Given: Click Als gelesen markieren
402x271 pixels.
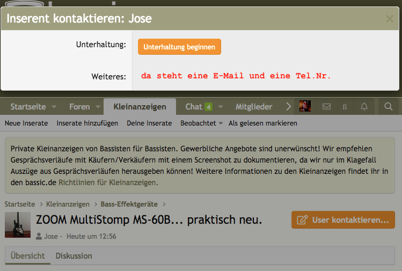Looking at the screenshot, I should [263, 123].
